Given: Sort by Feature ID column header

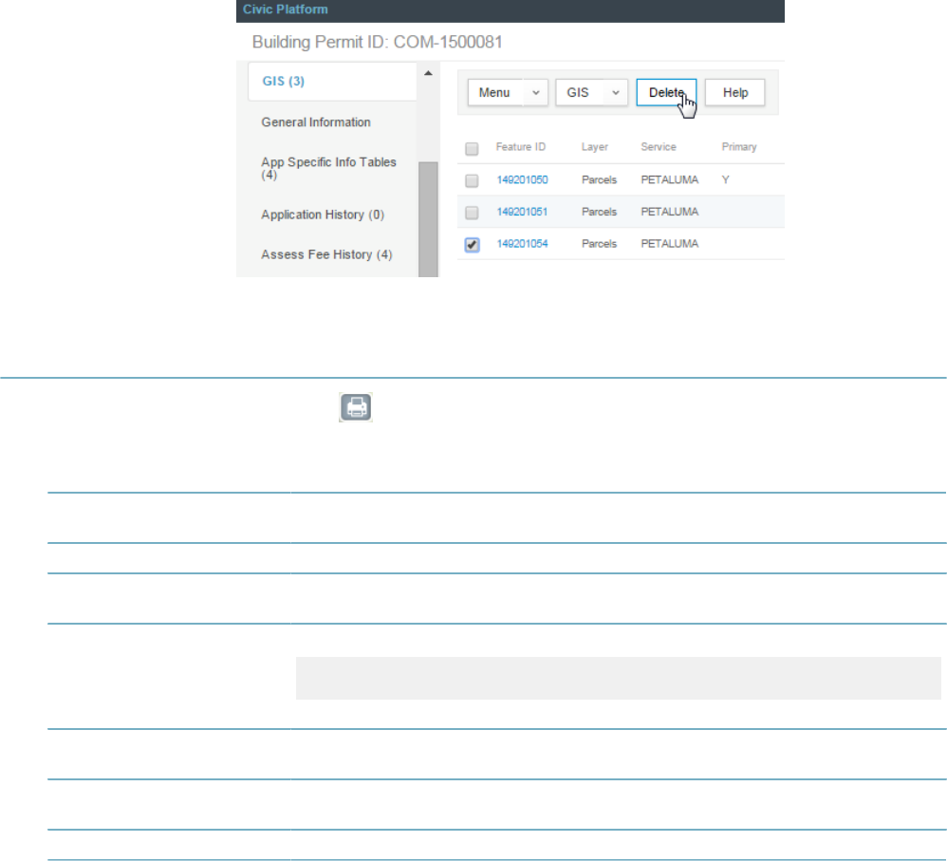Looking at the screenshot, I should (x=521, y=147).
